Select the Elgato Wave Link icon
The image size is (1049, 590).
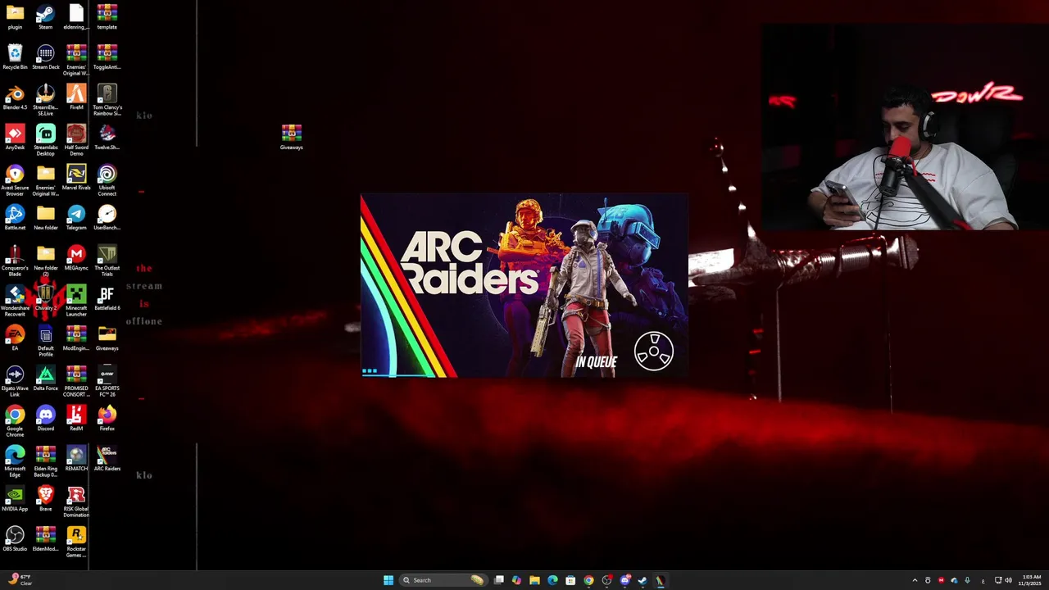(15, 380)
